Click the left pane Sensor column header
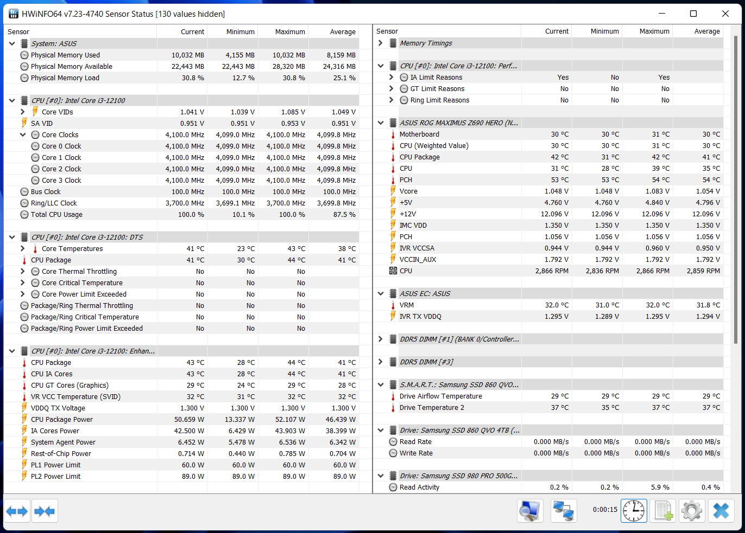Viewport: 745px width, 533px height. (x=80, y=31)
